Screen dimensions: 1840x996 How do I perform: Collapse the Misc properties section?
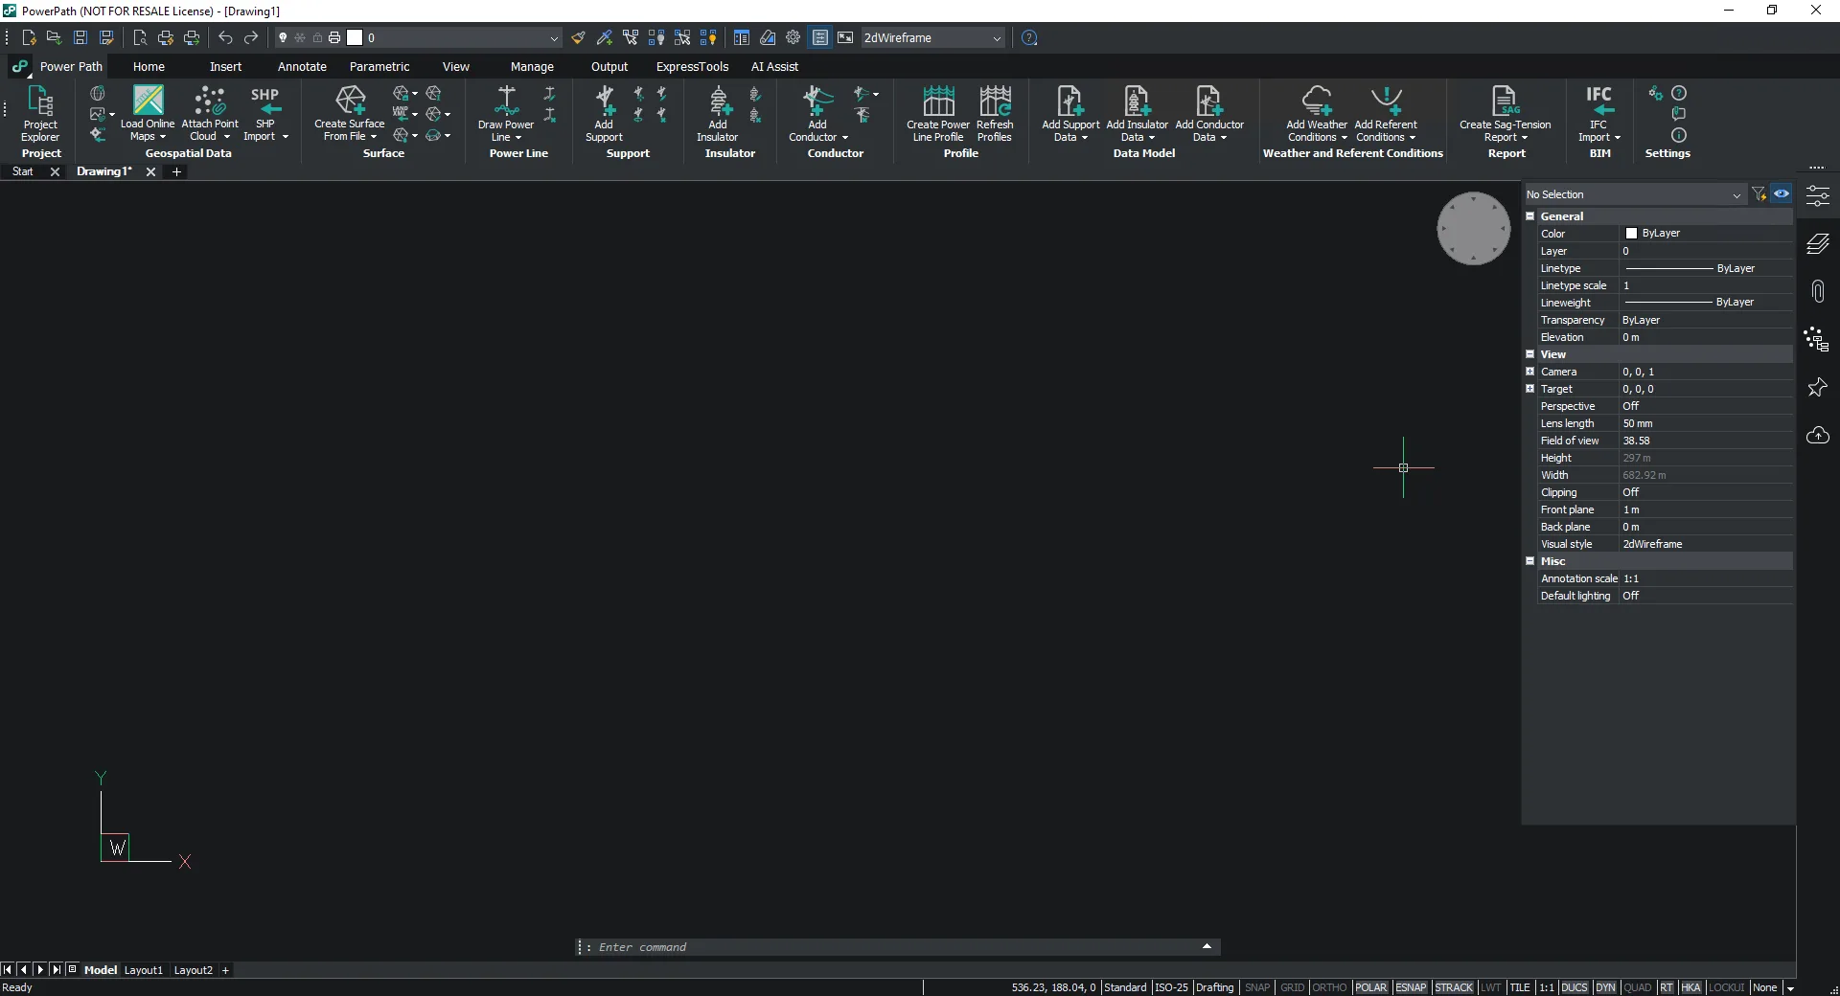click(x=1530, y=561)
